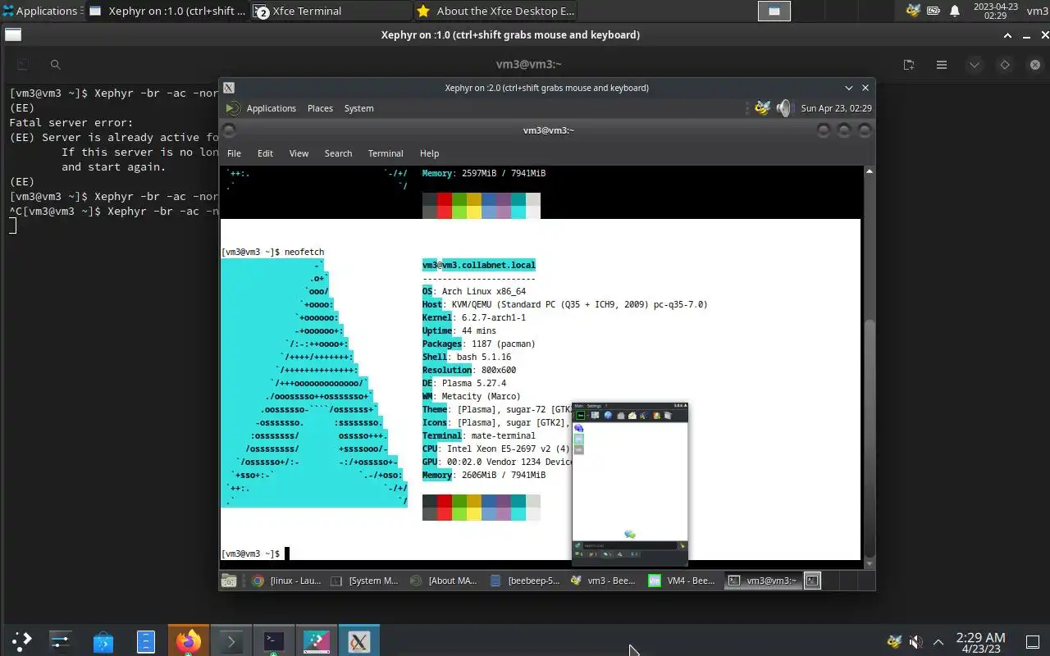The width and height of the screenshot is (1050, 656).
Task: Open hamburger menu in outer terminal header
Action: [x=942, y=65]
